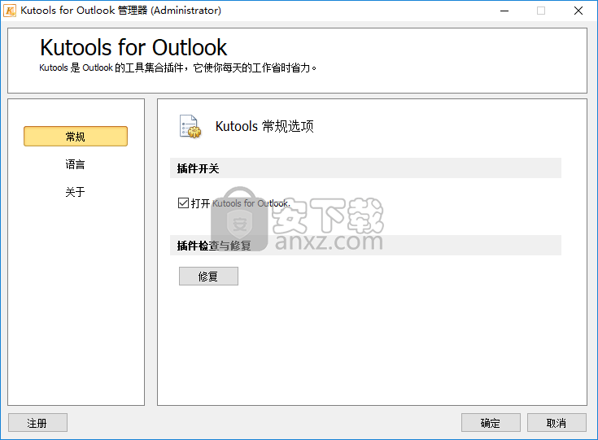Open the 语言 settings page

click(75, 164)
